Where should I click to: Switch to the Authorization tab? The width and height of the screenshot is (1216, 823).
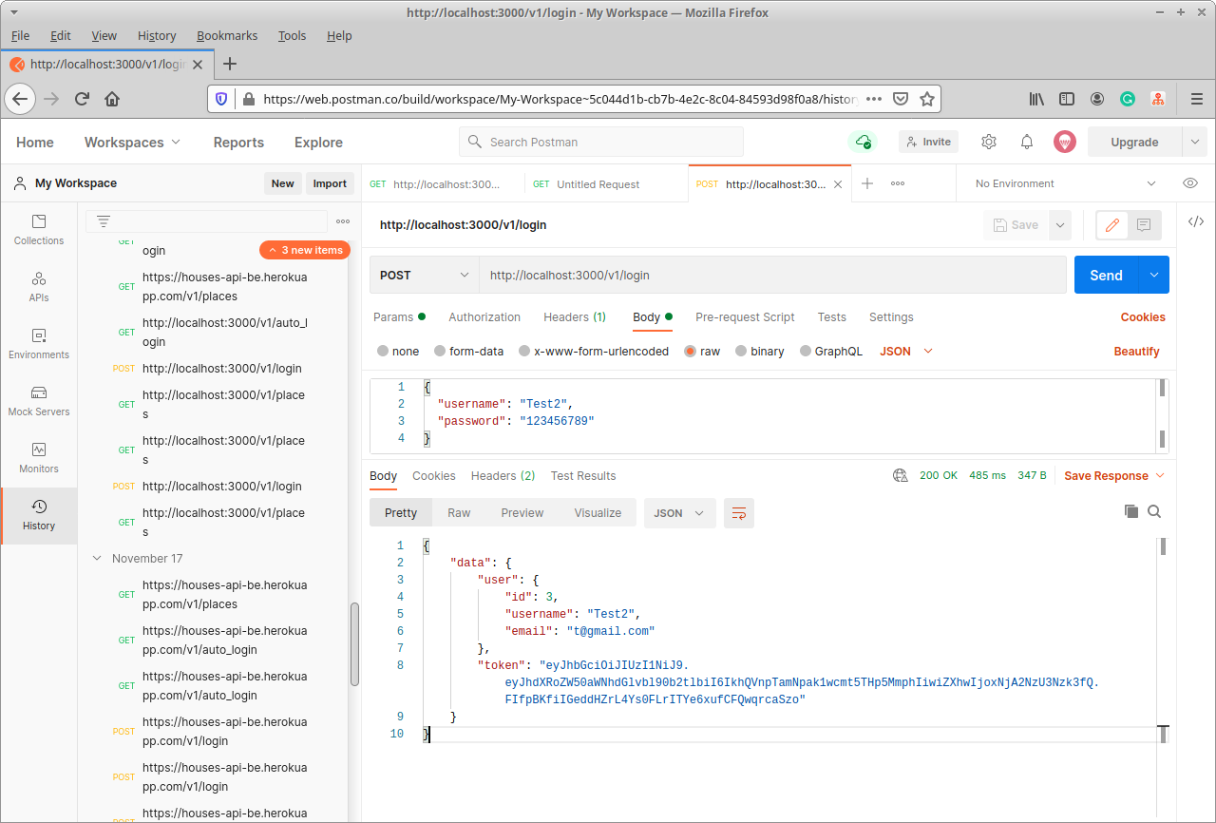tap(484, 316)
